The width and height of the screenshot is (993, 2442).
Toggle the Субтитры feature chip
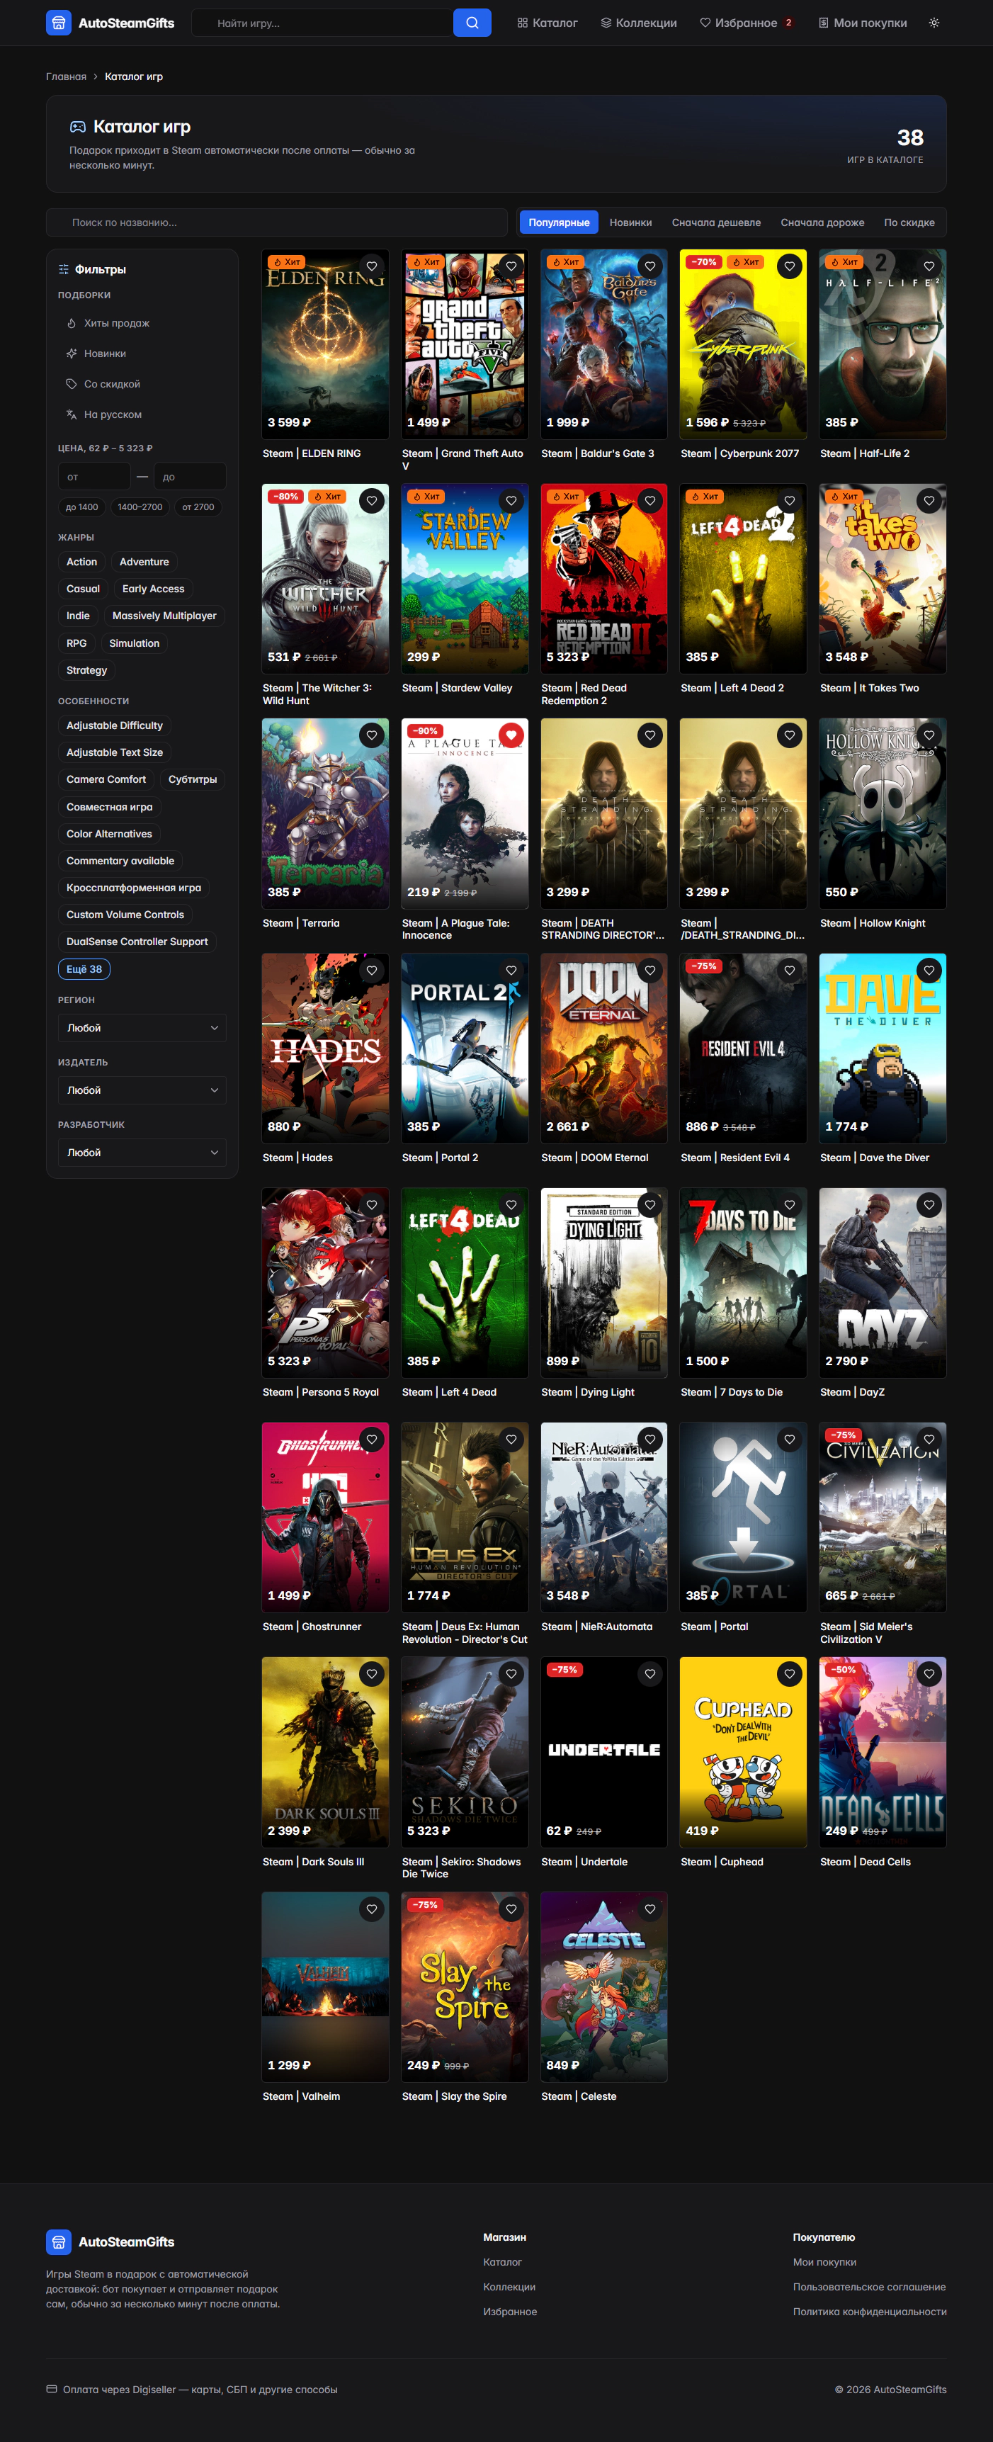coord(193,779)
